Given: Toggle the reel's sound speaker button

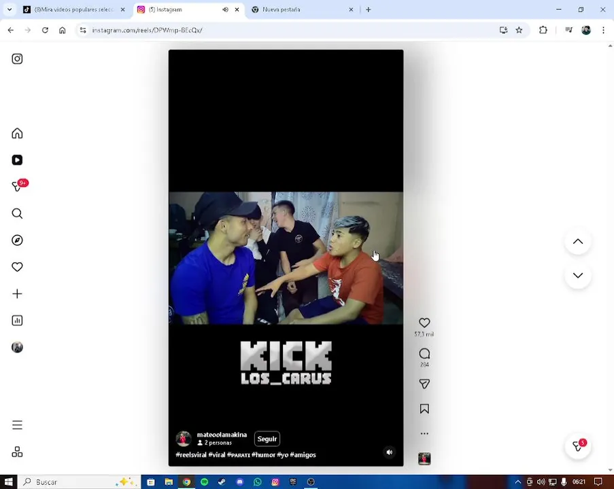Looking at the screenshot, I should pos(389,452).
